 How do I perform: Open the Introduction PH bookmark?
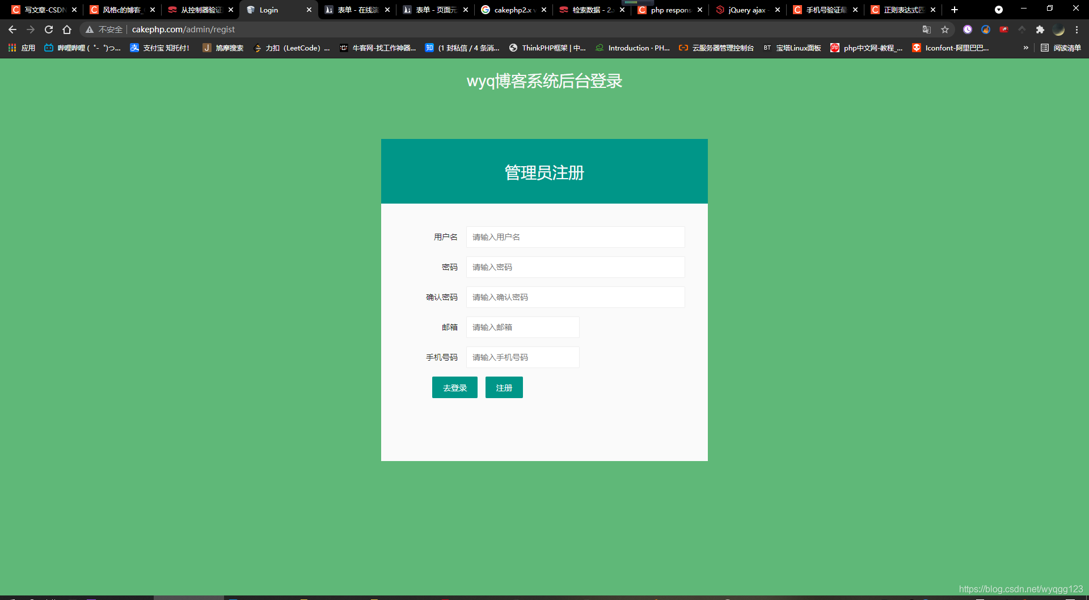[633, 48]
